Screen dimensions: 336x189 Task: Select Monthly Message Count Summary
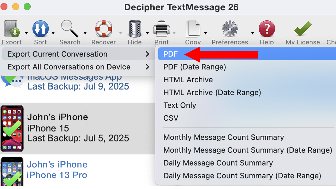(x=224, y=137)
